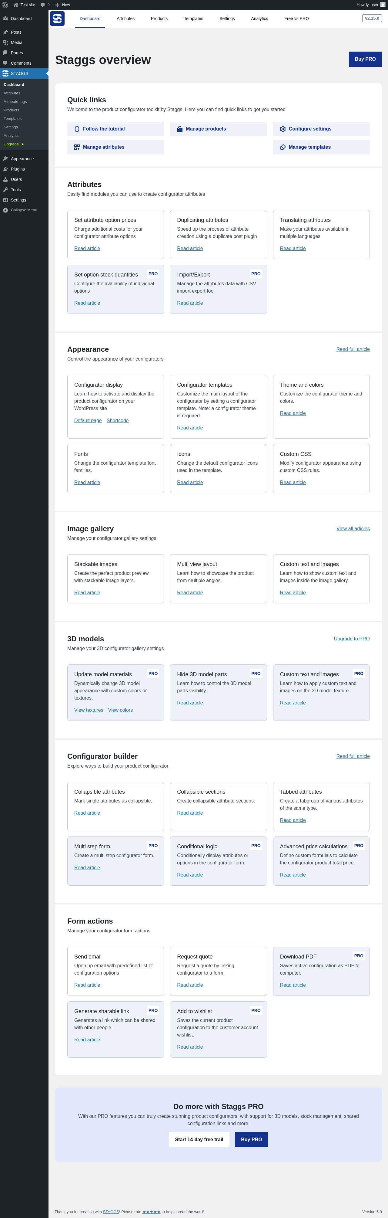Click the Staggs logo icon in header
This screenshot has width=388, height=1218.
(x=57, y=19)
